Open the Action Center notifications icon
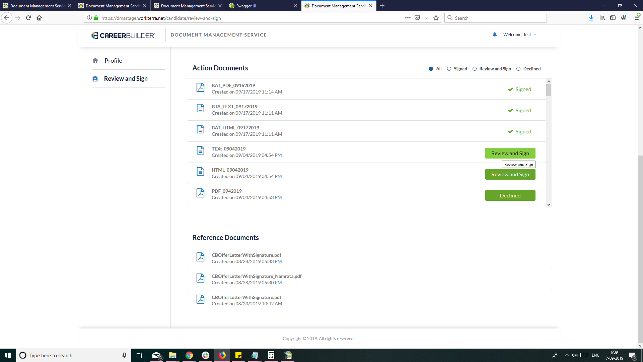Image resolution: width=643 pixels, height=362 pixels. click(x=632, y=355)
